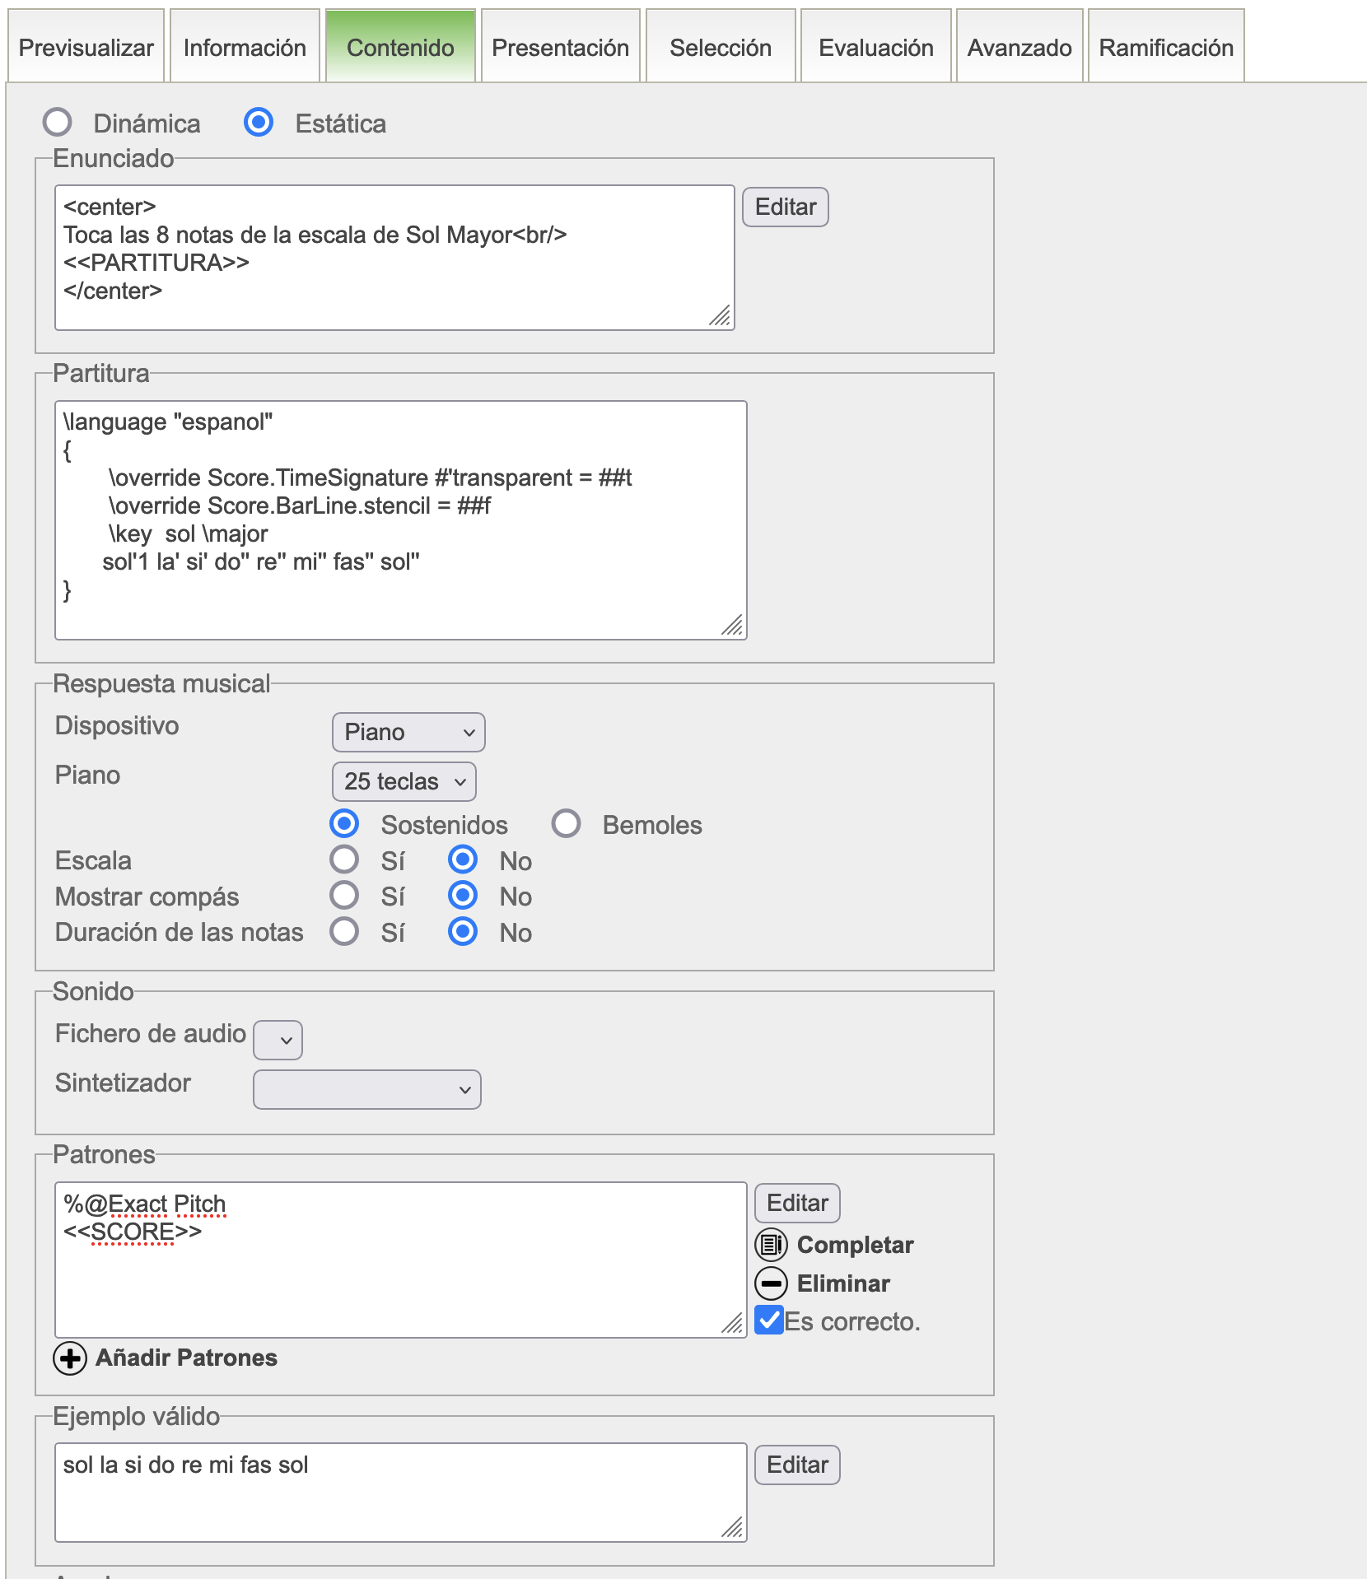Click the Eliminar minus icon
1367x1579 pixels.
pos(771,1283)
